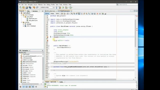This screenshot has height=90, width=160.
Task: Click Shift Line Left editor icon
Action: 92,13
